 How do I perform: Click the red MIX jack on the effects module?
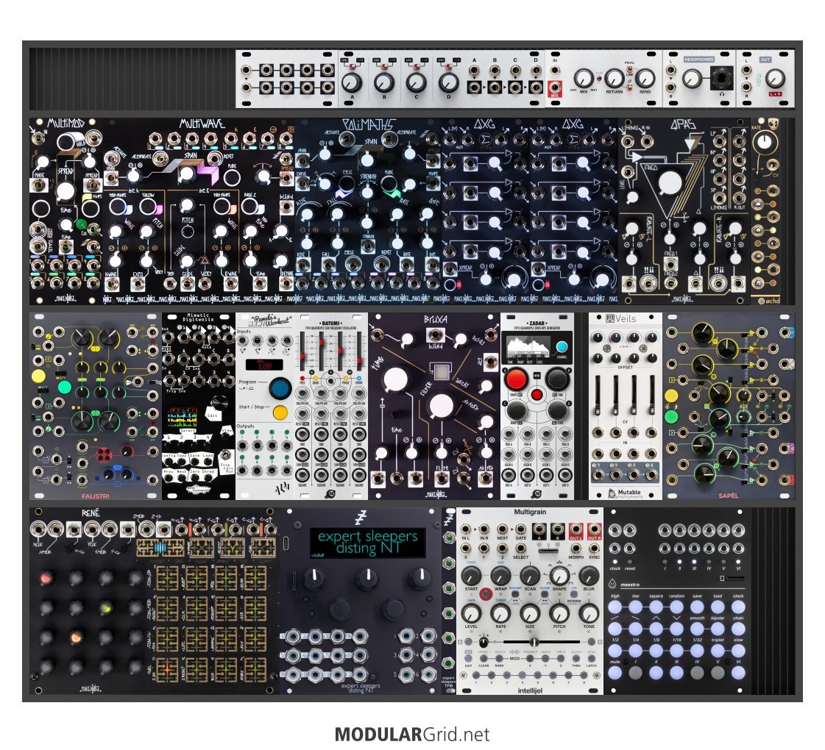[x=555, y=87]
